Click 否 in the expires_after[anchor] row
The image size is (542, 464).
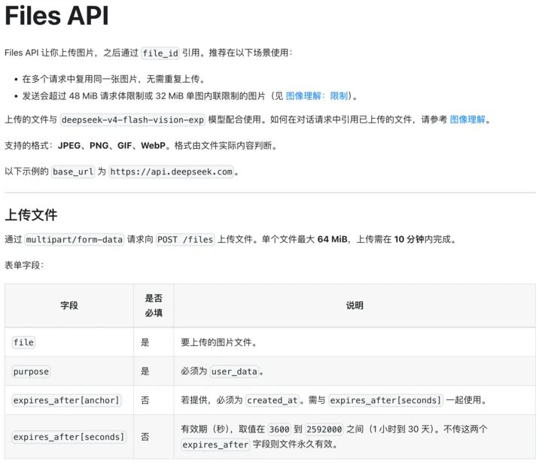point(145,401)
